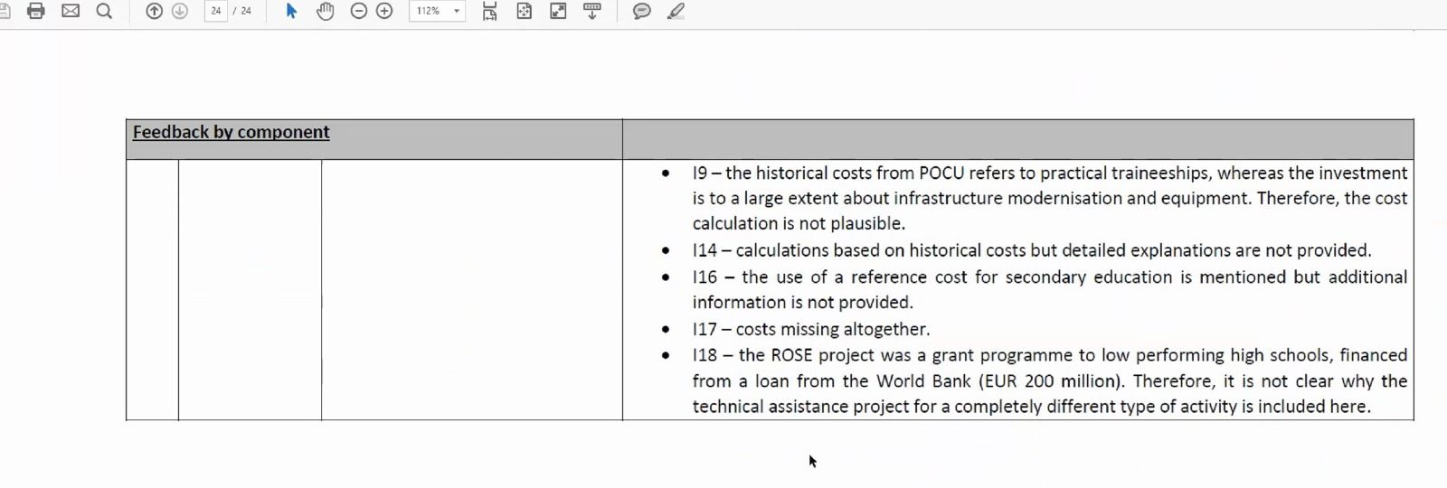Enable fit width scrolling mode
Image resolution: width=1447 pixels, height=488 pixels.
[x=489, y=11]
